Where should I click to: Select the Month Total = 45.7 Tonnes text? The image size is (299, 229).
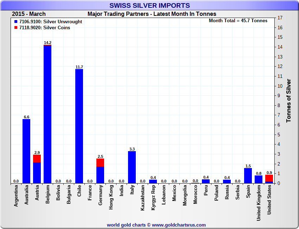click(238, 21)
